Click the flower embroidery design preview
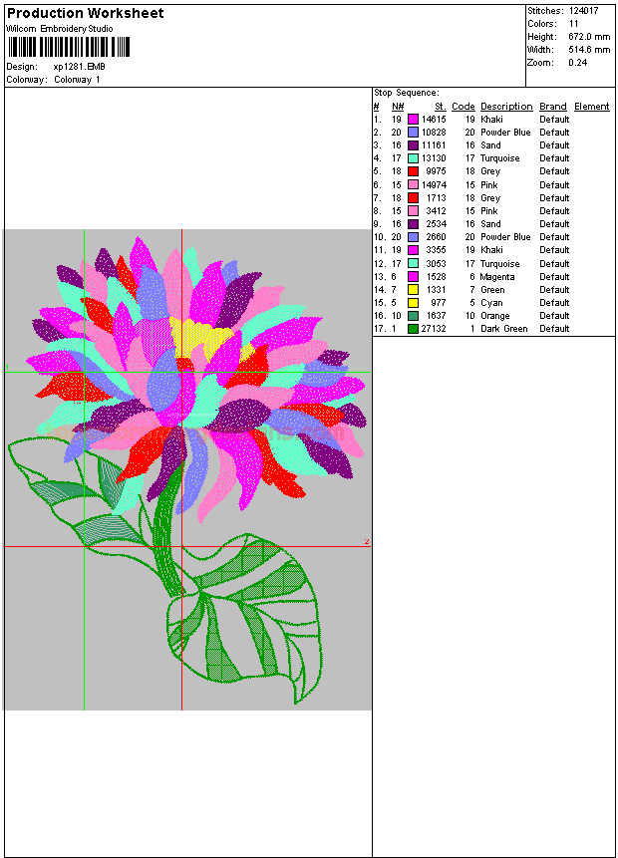The width and height of the screenshot is (618, 858). [187, 469]
